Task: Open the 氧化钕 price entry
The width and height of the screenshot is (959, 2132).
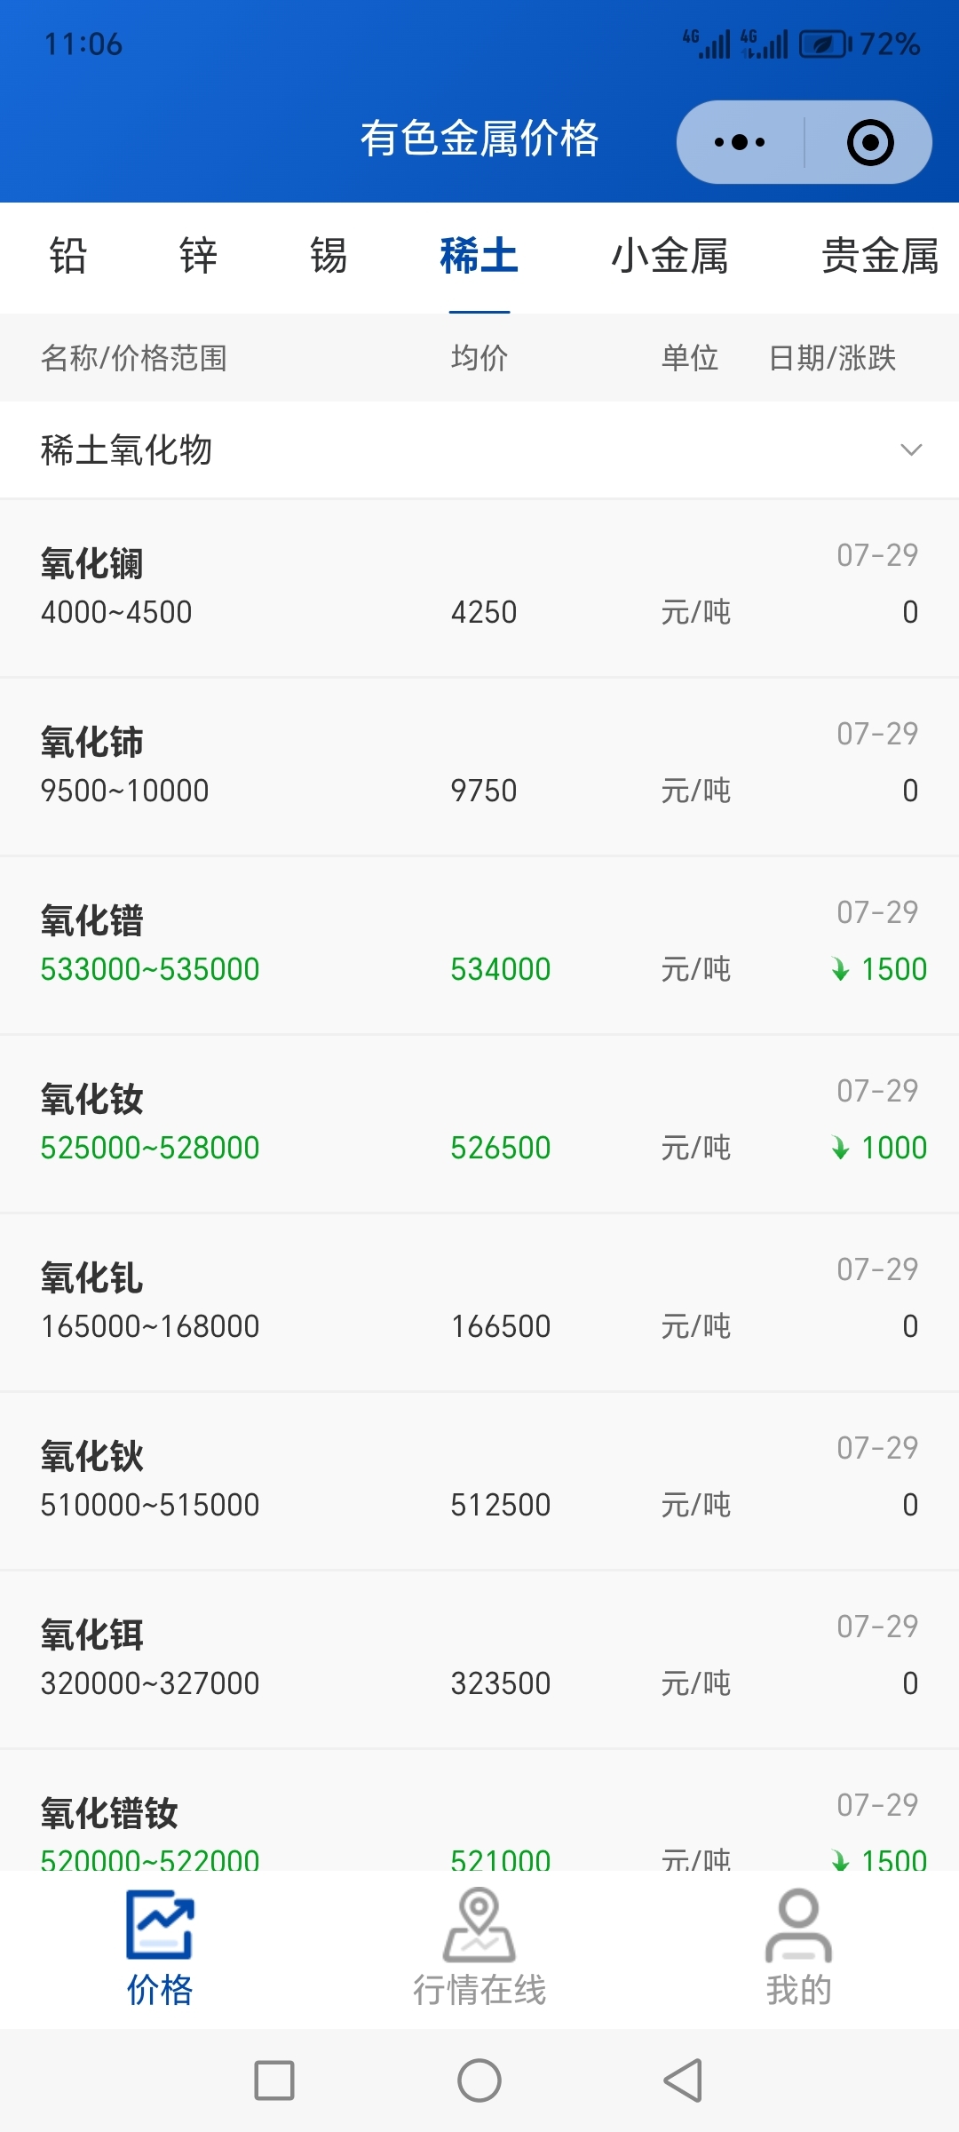Action: pos(479,1124)
